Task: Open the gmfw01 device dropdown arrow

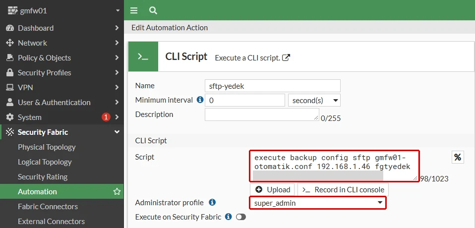Action: [x=118, y=11]
